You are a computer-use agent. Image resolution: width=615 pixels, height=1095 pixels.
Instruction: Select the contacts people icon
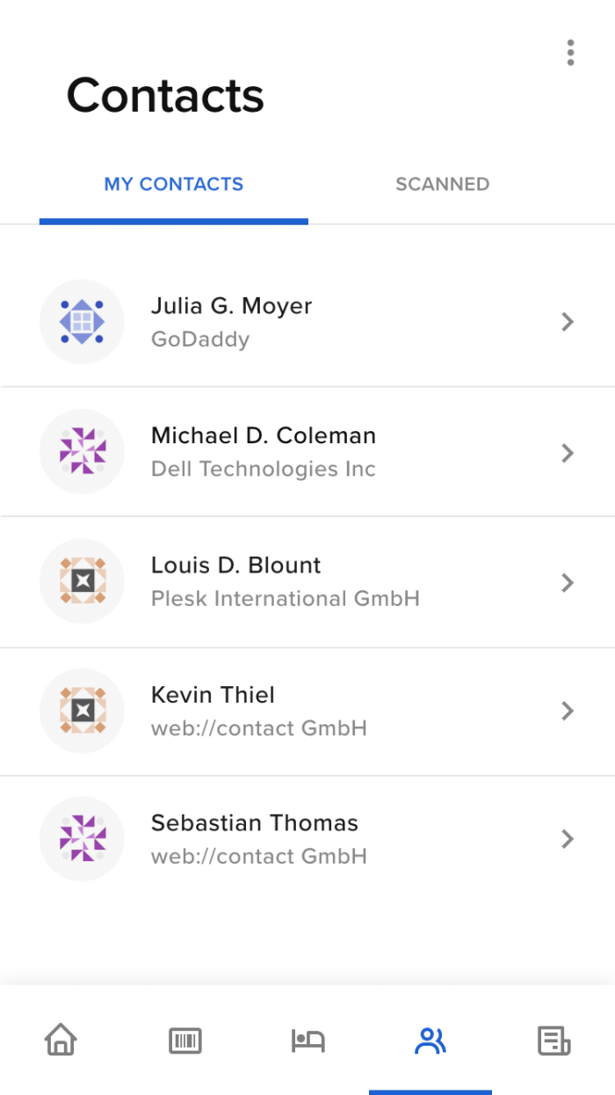pos(430,1041)
